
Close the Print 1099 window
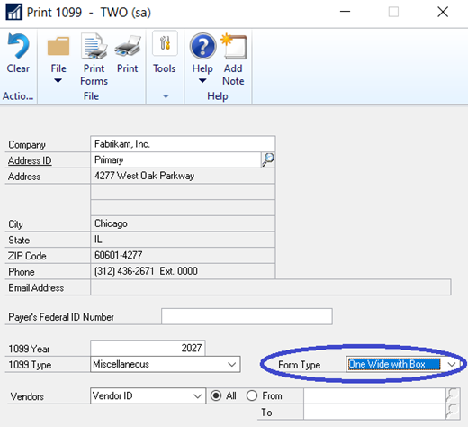coord(443,13)
